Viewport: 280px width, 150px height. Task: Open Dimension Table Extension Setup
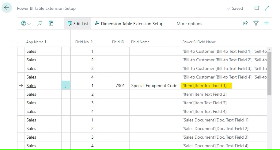point(129,24)
